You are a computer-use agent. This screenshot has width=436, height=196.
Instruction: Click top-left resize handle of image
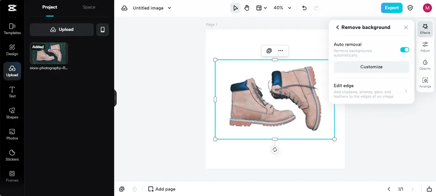point(215,60)
